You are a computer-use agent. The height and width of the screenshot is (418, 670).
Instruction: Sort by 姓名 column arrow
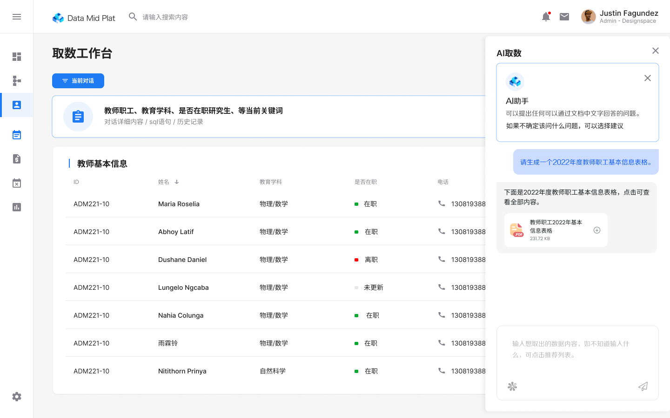177,182
